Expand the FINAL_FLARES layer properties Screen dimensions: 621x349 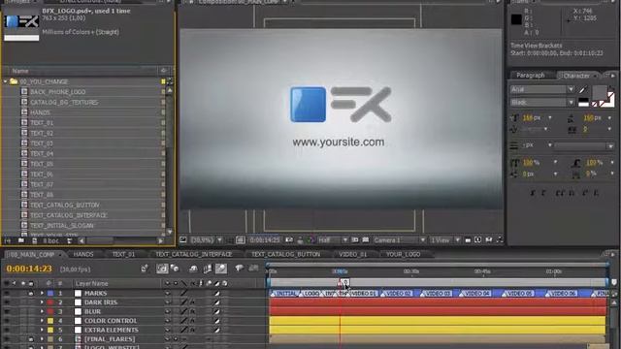point(42,339)
